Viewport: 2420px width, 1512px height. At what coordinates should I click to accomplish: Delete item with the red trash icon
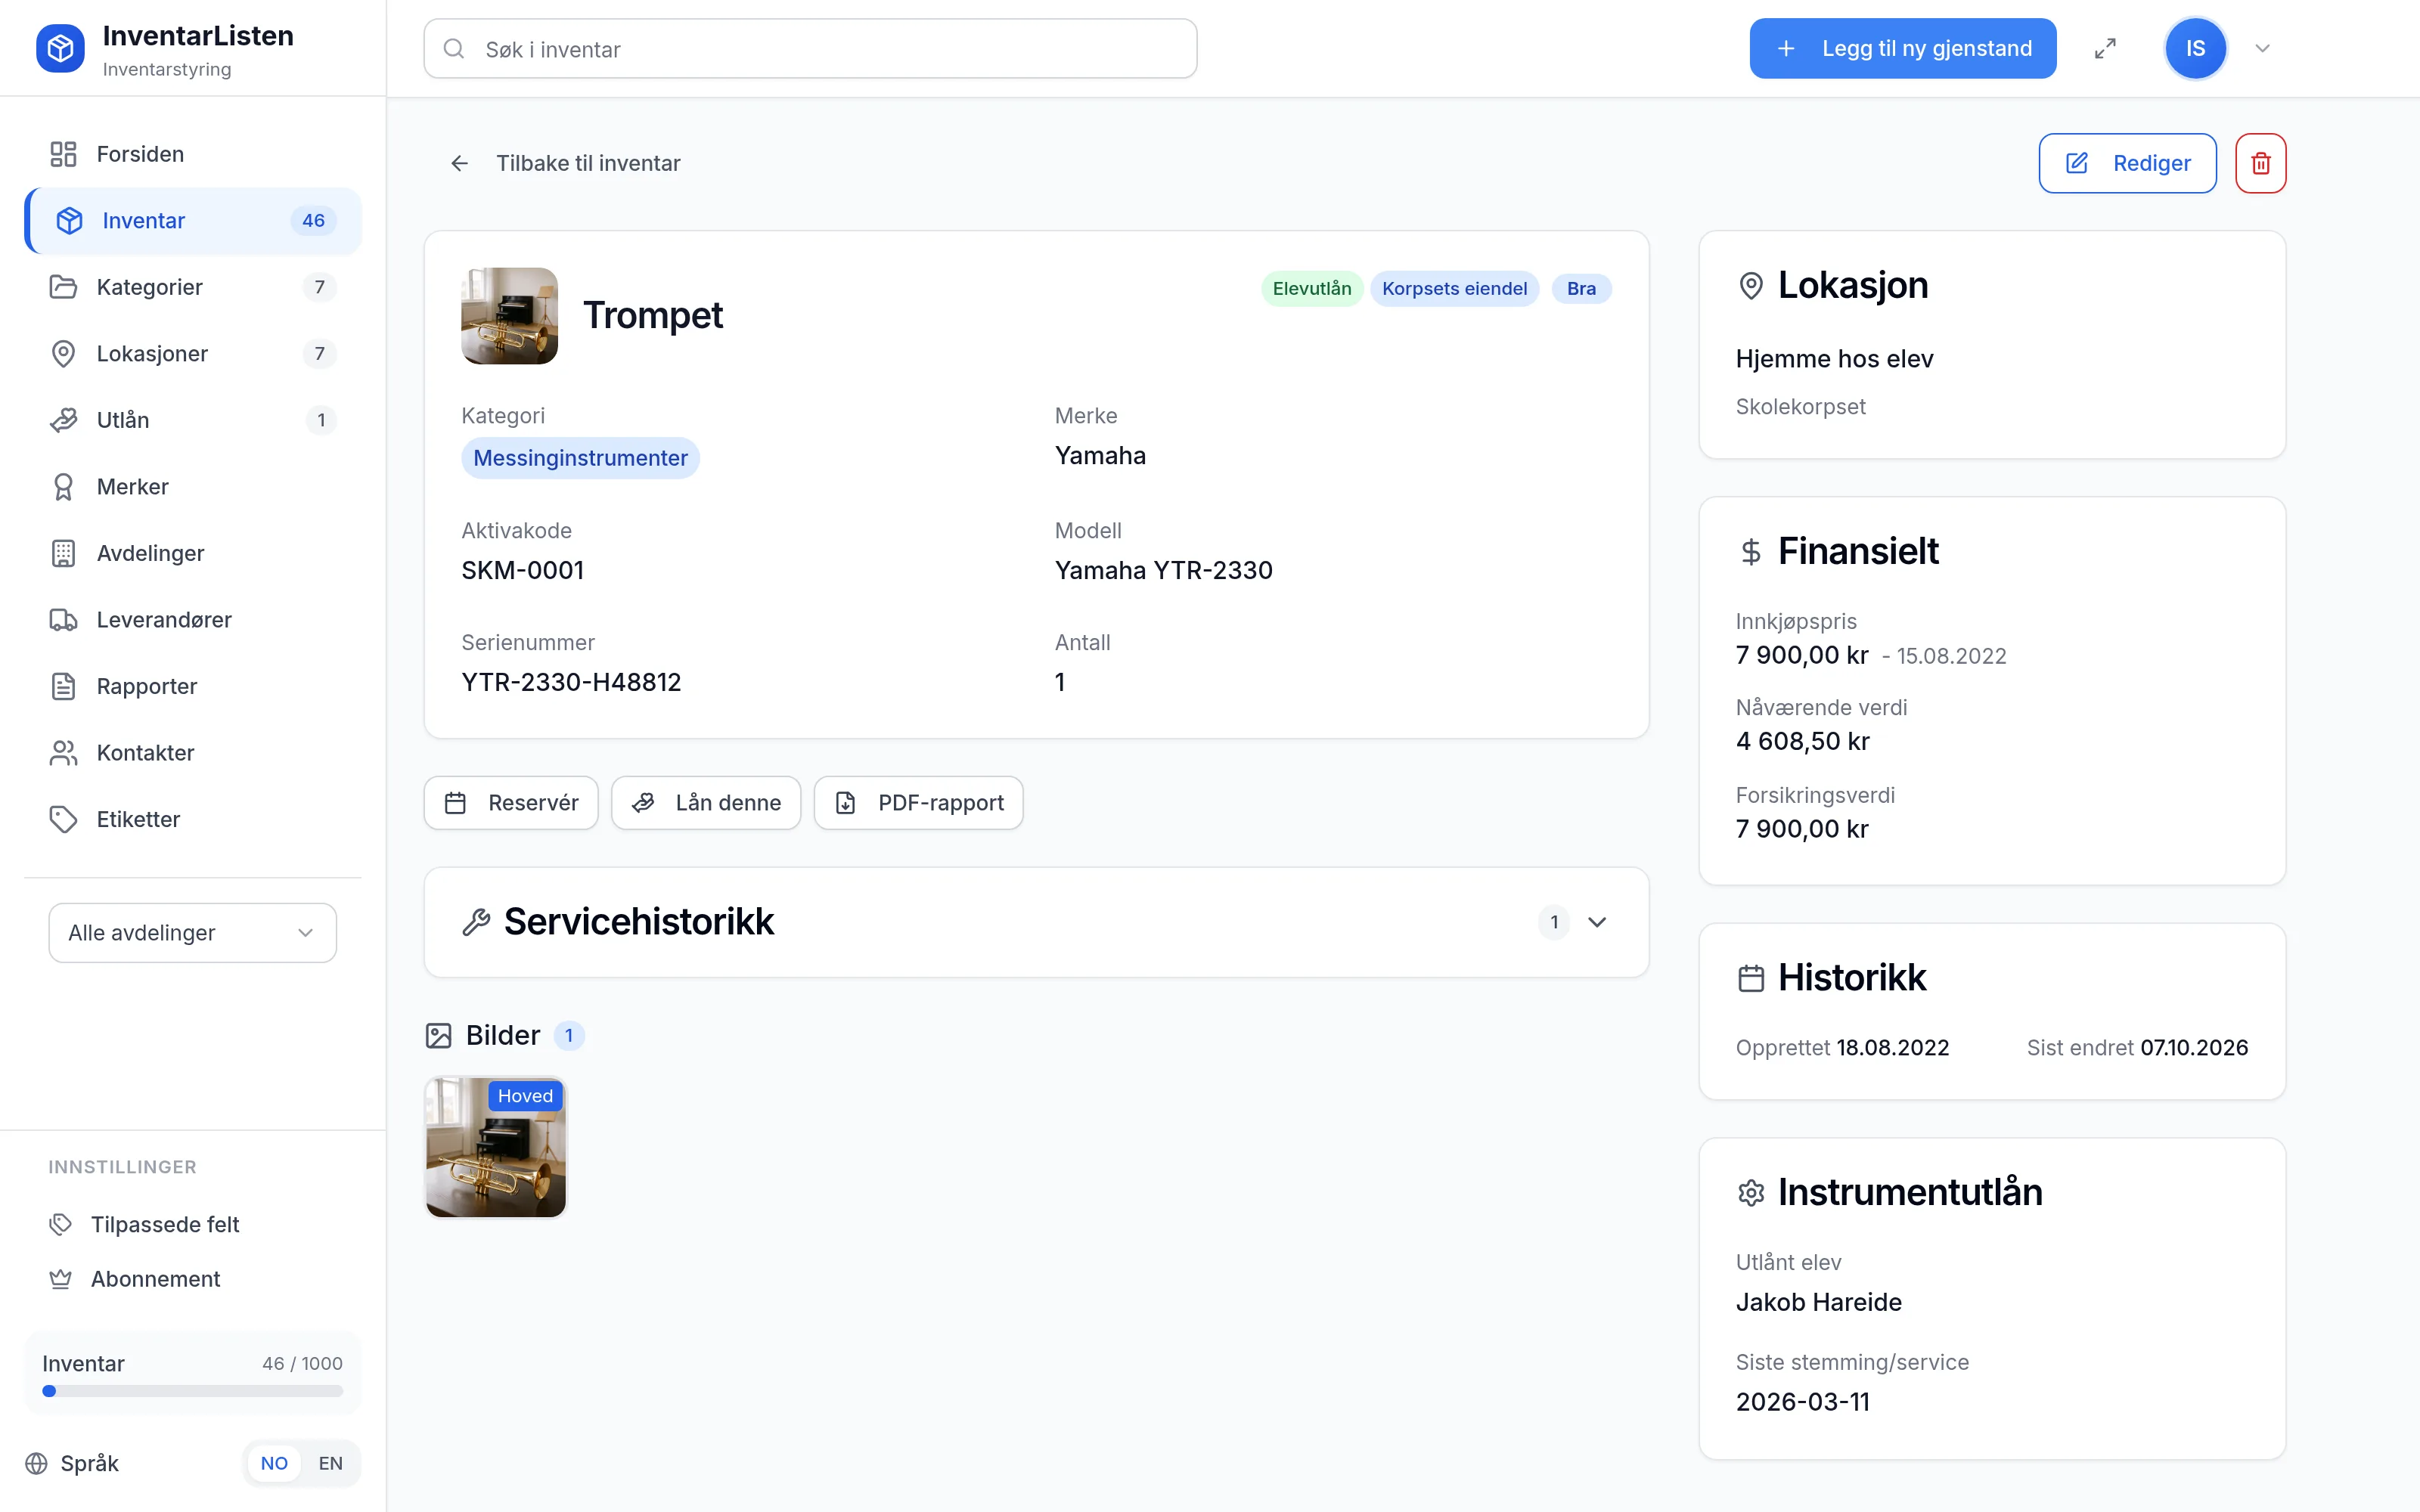click(2260, 163)
